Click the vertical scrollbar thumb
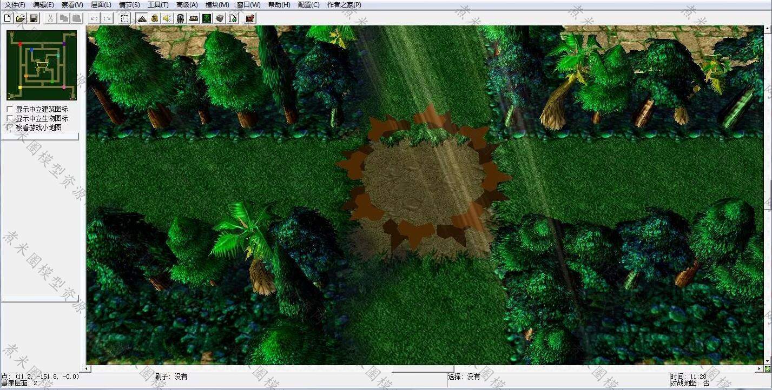The image size is (772, 390). click(x=768, y=195)
